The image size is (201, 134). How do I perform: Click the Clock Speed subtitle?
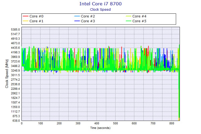click(x=100, y=9)
